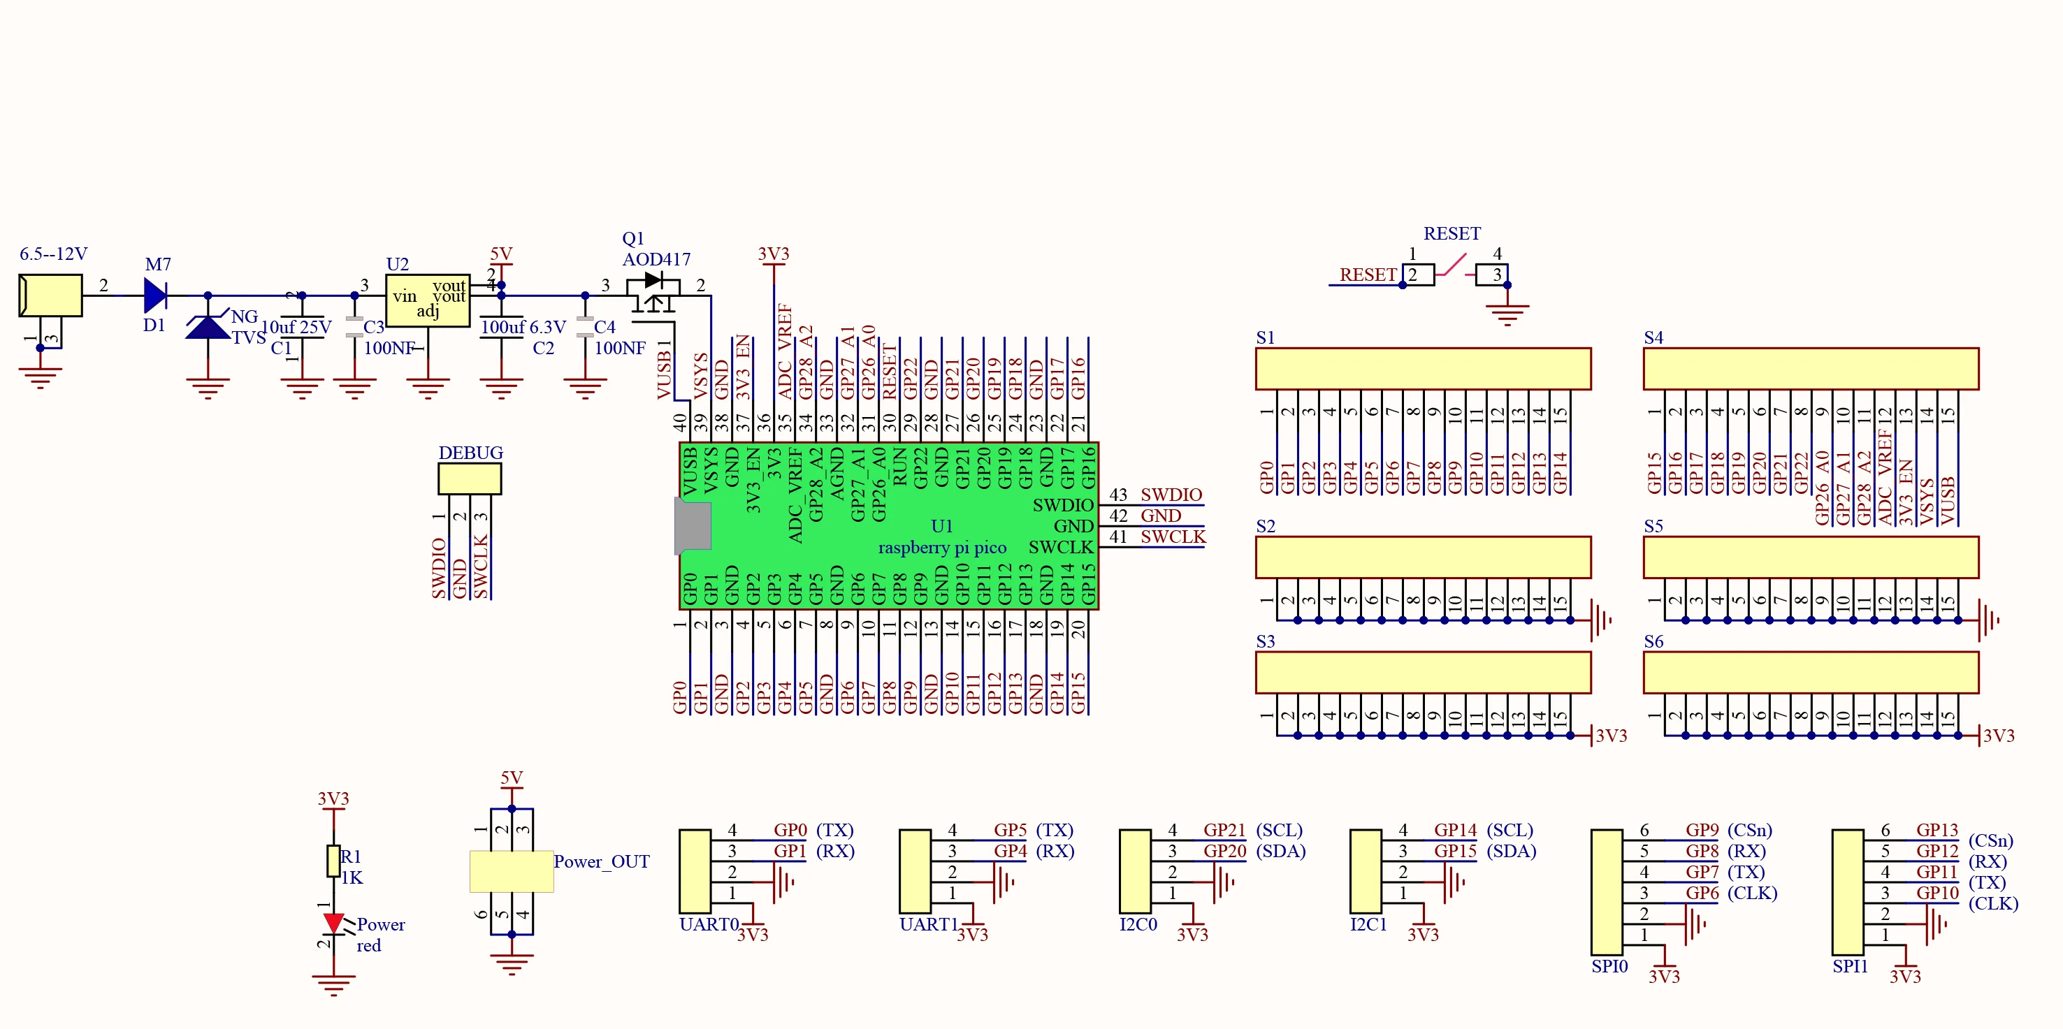This screenshot has width=2063, height=1029.
Task: Click the S2 ground header strip
Action: tap(1423, 557)
